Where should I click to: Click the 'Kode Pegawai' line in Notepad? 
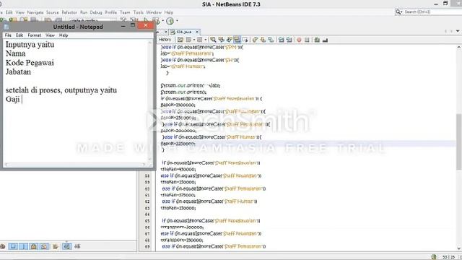30,63
